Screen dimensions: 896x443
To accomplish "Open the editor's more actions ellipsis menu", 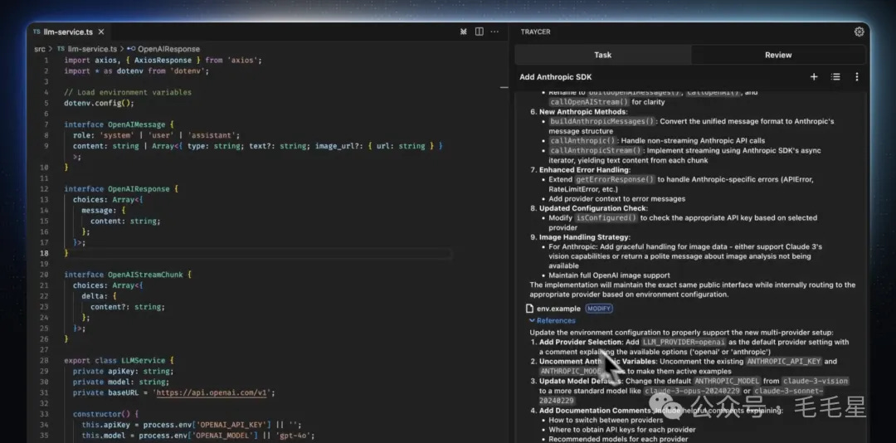I will click(494, 32).
